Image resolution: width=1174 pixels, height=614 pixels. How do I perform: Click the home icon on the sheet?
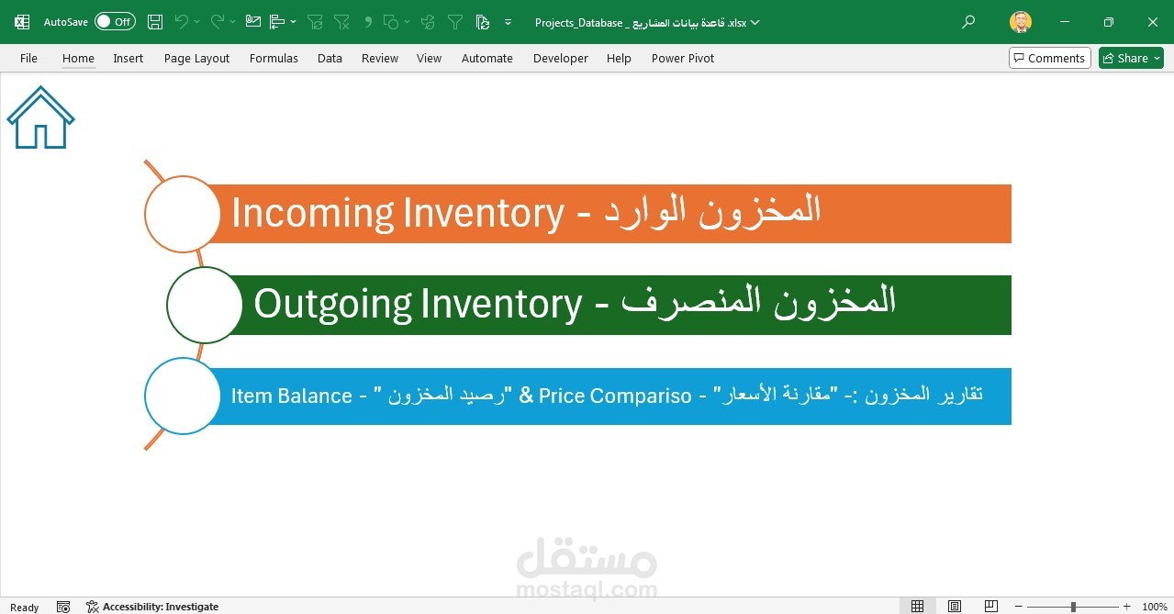(x=40, y=117)
